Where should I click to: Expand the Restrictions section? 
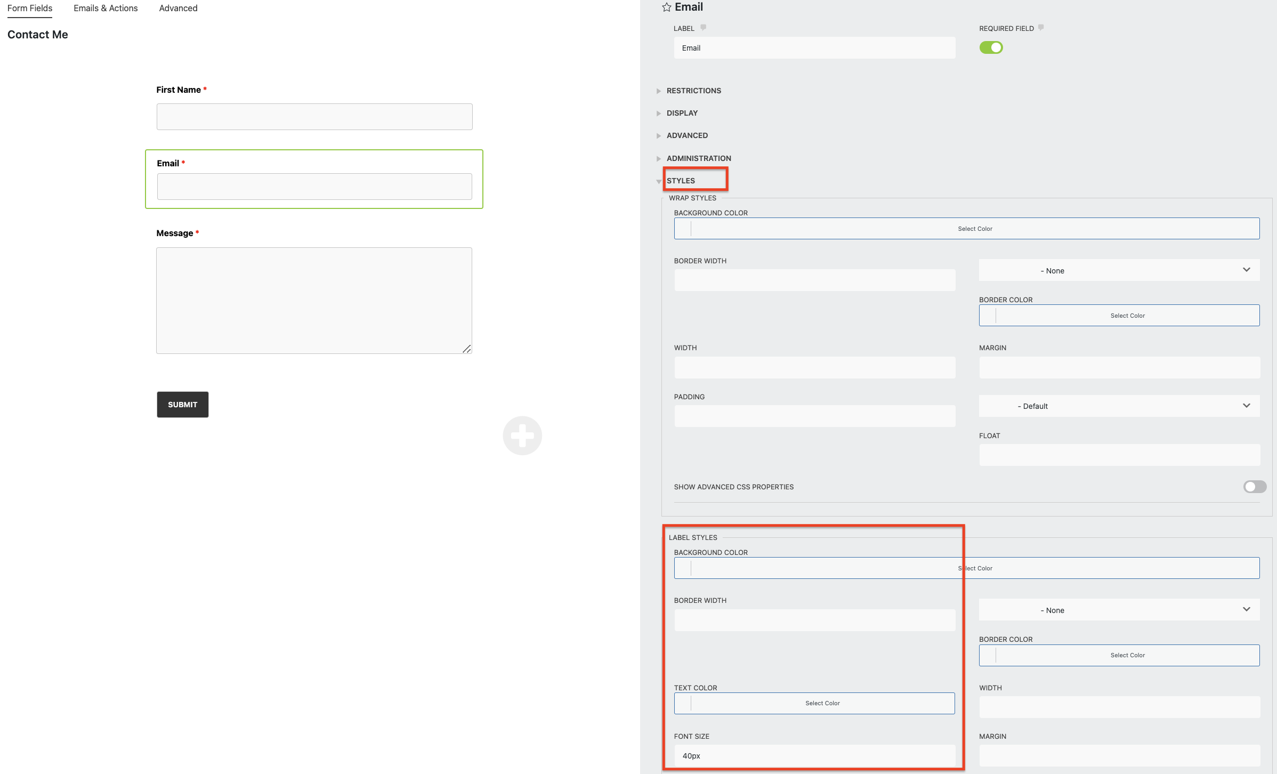(x=693, y=91)
